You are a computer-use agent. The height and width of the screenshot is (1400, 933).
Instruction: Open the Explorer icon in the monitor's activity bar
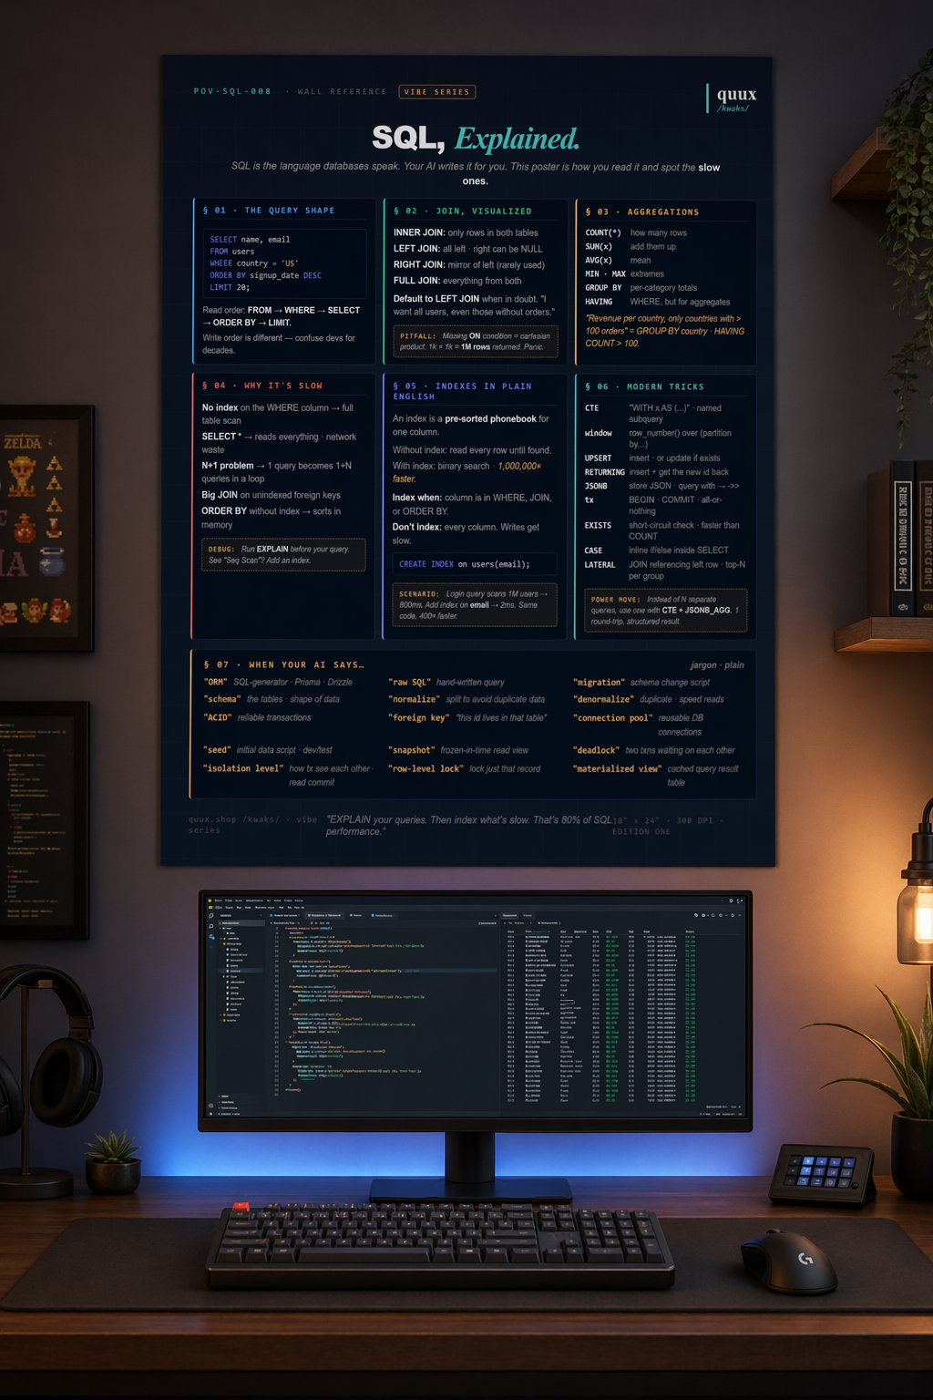(211, 915)
